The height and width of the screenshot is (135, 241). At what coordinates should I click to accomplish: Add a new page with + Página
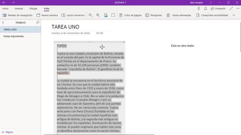pos(7,132)
